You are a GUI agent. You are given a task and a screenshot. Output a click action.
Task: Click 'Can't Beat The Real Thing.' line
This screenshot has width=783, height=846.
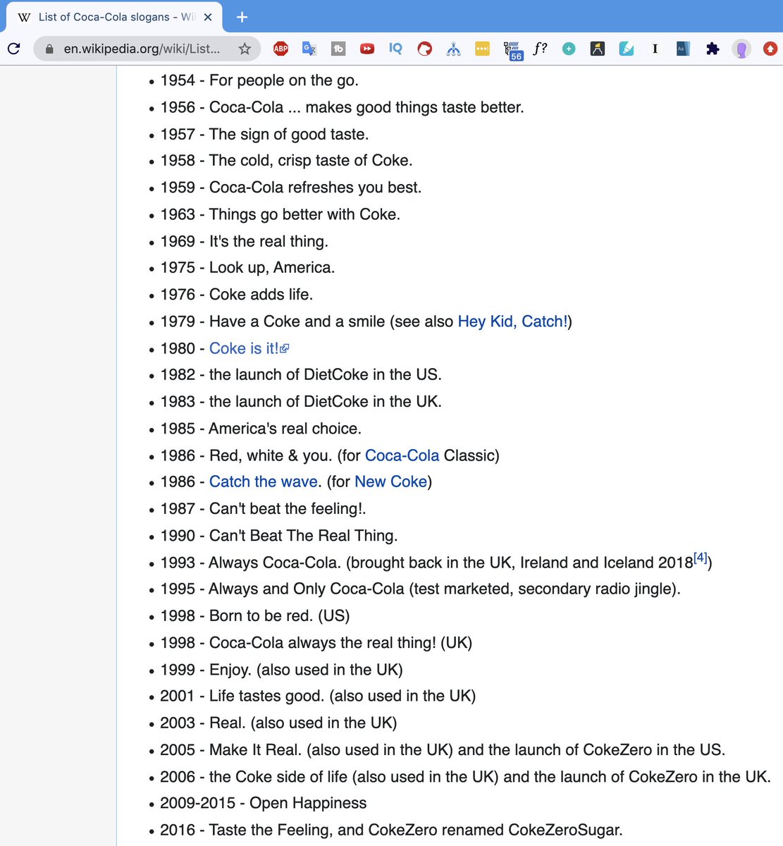coord(303,535)
